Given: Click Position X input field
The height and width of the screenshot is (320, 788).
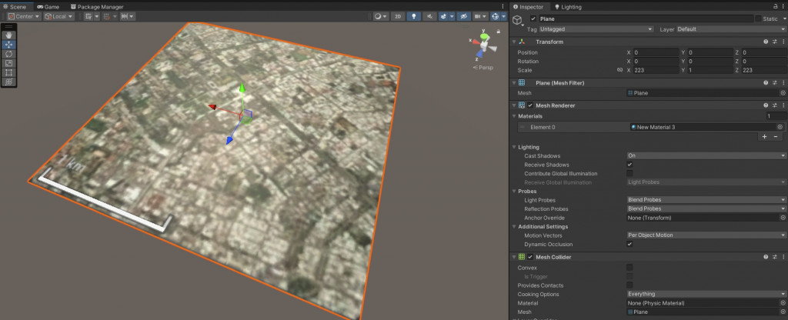Looking at the screenshot, I should (656, 52).
